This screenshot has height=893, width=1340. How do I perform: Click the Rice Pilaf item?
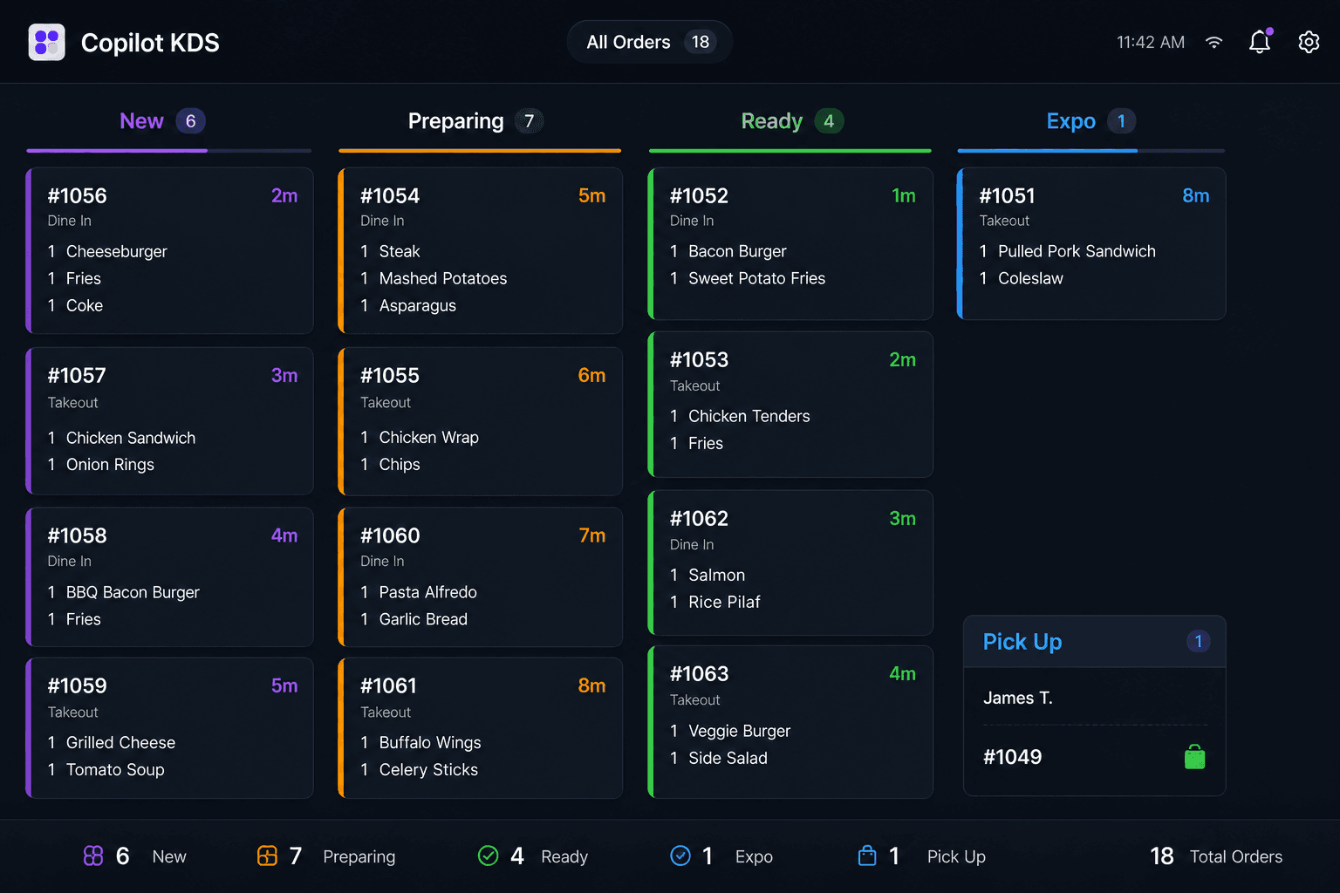[715, 602]
